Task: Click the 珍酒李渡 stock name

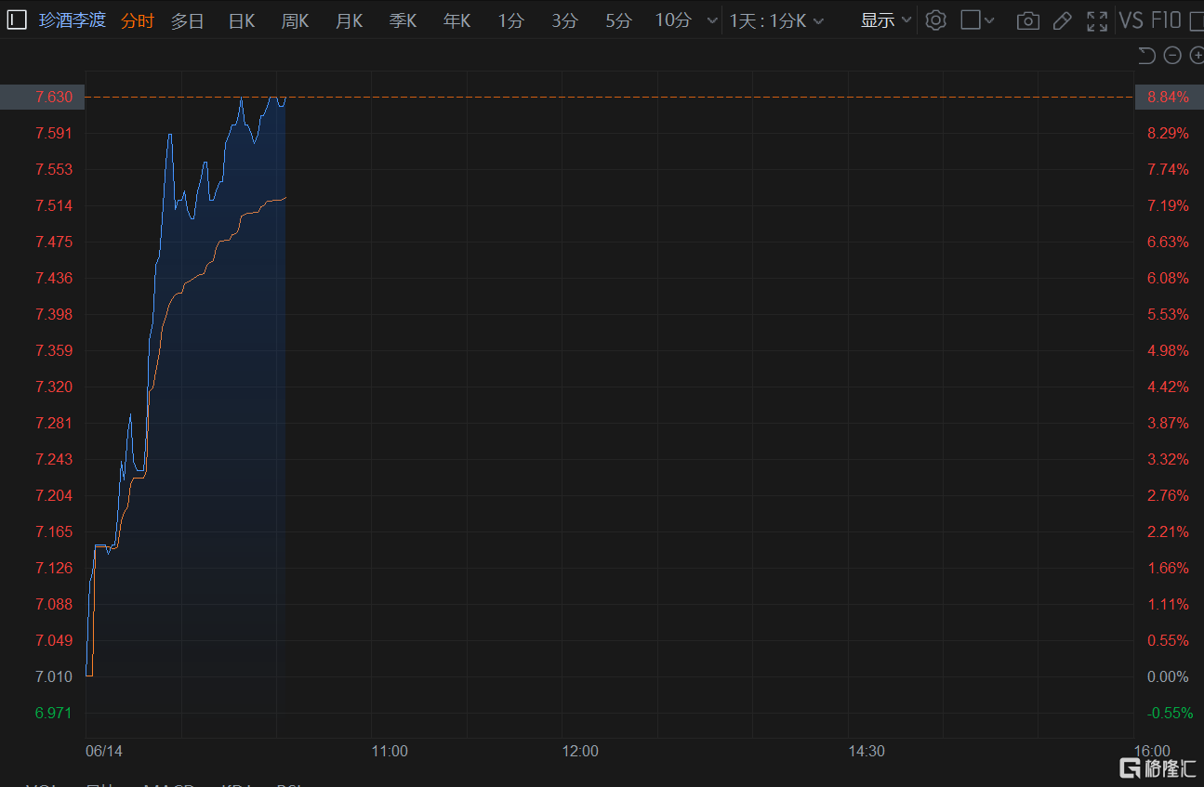Action: (73, 20)
